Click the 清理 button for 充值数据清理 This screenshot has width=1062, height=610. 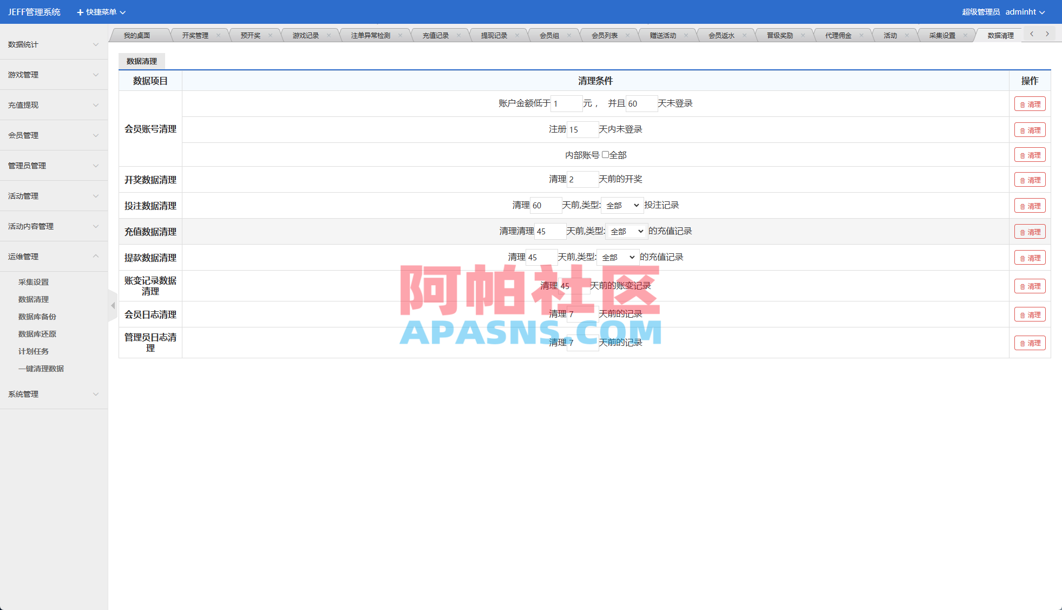(1030, 231)
